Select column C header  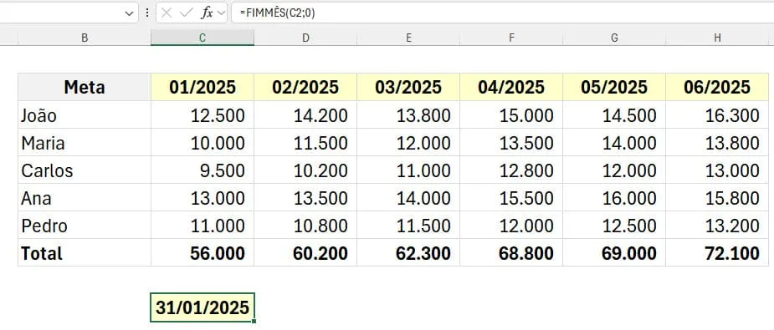click(x=202, y=38)
